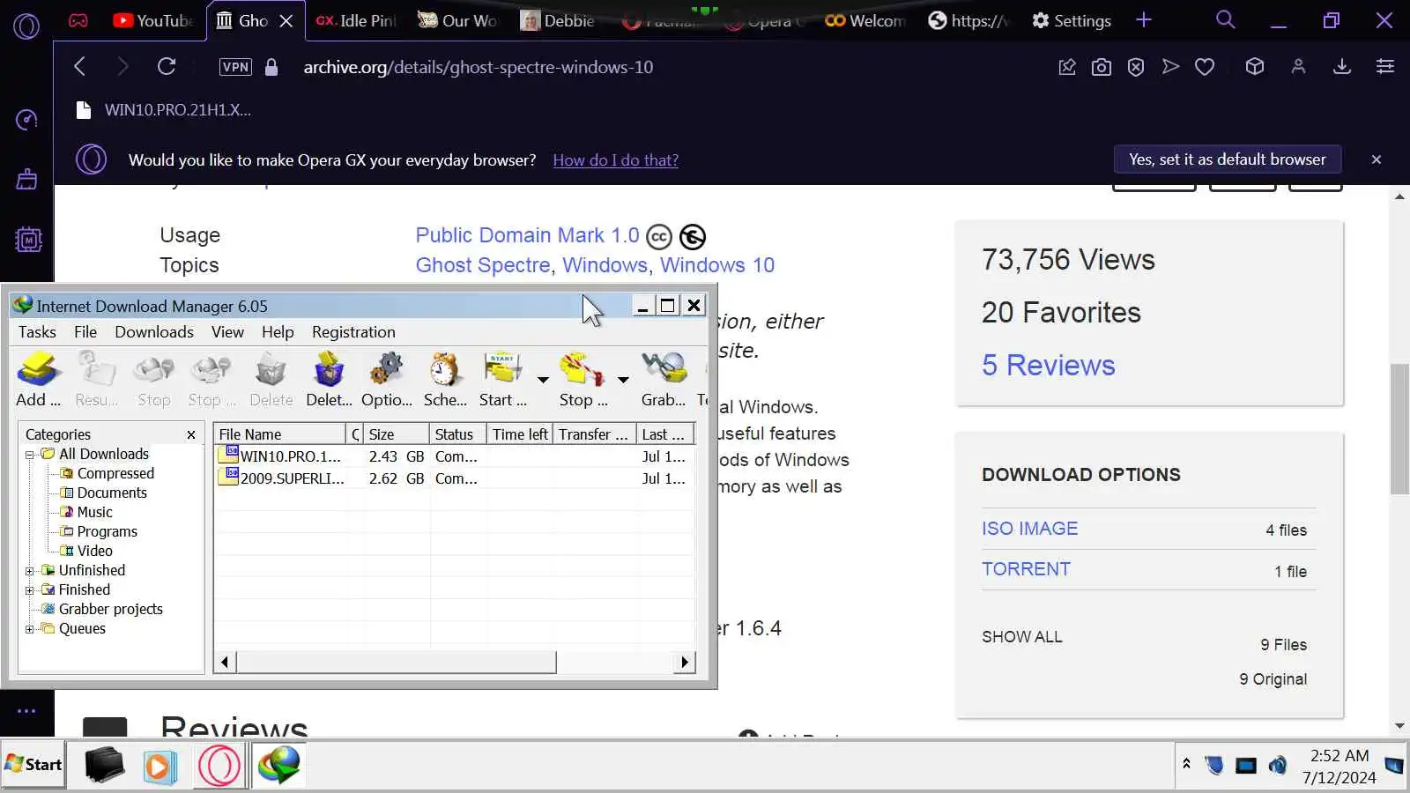Click the three-dots sidebar setup icon

[26, 710]
